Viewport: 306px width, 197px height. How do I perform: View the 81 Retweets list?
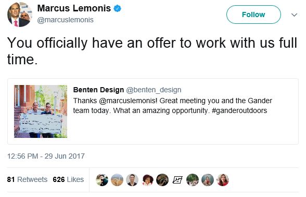tap(27, 179)
